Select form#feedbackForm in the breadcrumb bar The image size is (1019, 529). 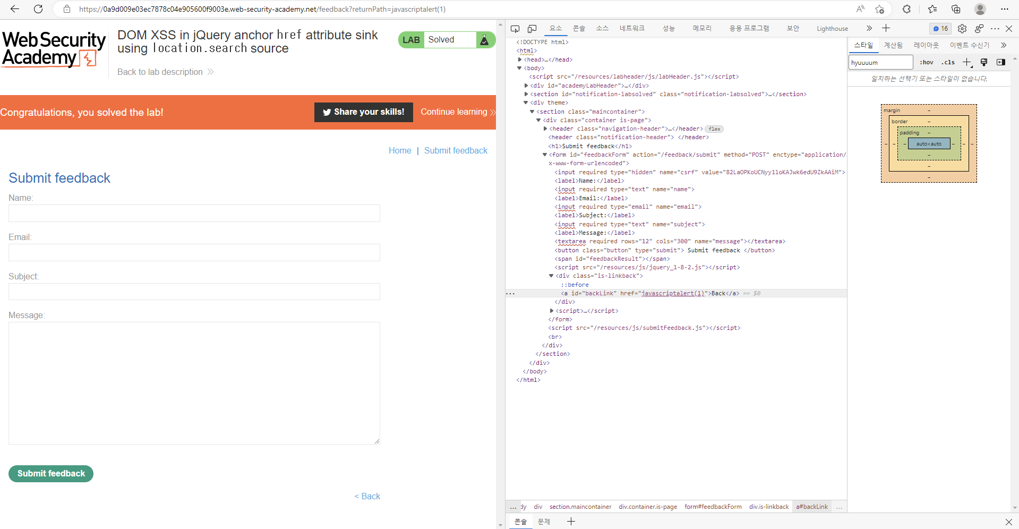click(x=713, y=507)
